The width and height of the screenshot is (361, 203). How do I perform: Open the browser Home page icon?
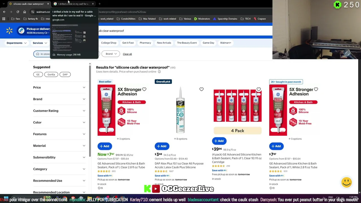(25, 12)
